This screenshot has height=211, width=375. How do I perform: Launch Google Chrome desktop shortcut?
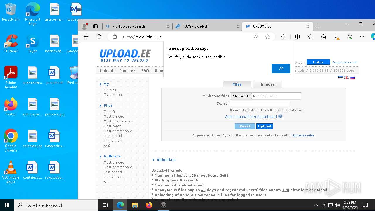(x=11, y=141)
